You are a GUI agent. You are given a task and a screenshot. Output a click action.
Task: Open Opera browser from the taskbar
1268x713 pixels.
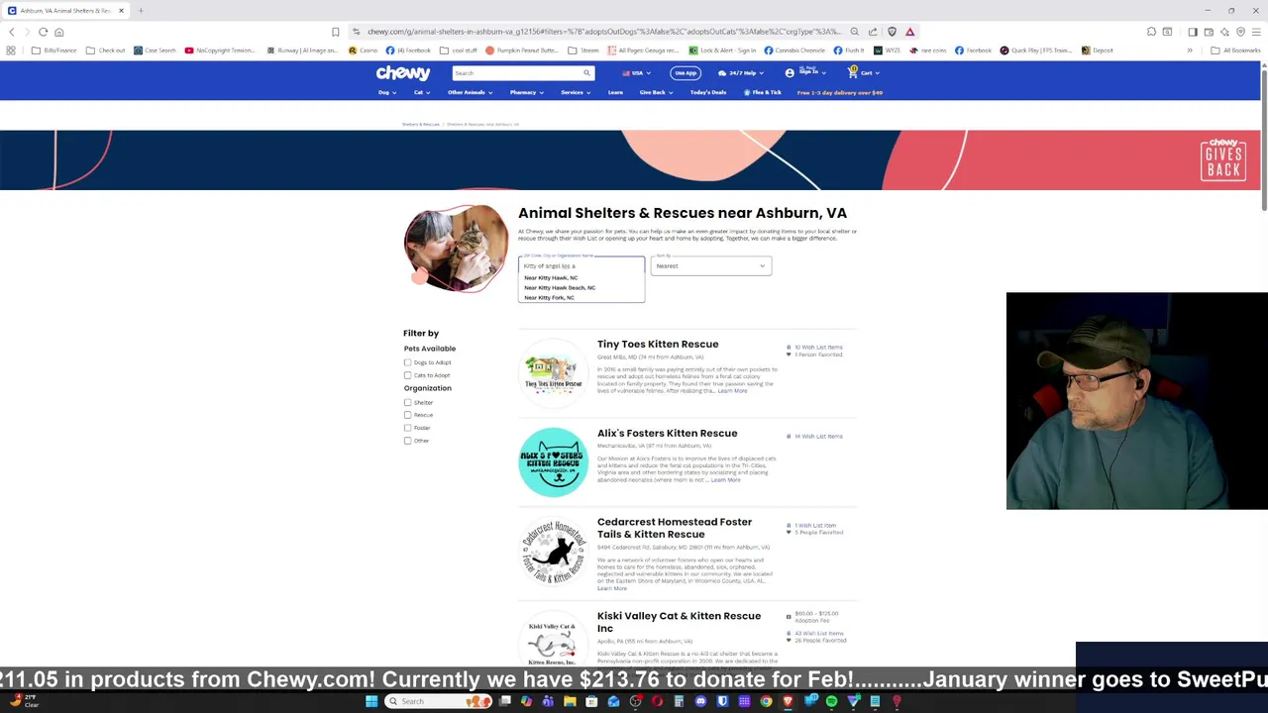coord(657,701)
